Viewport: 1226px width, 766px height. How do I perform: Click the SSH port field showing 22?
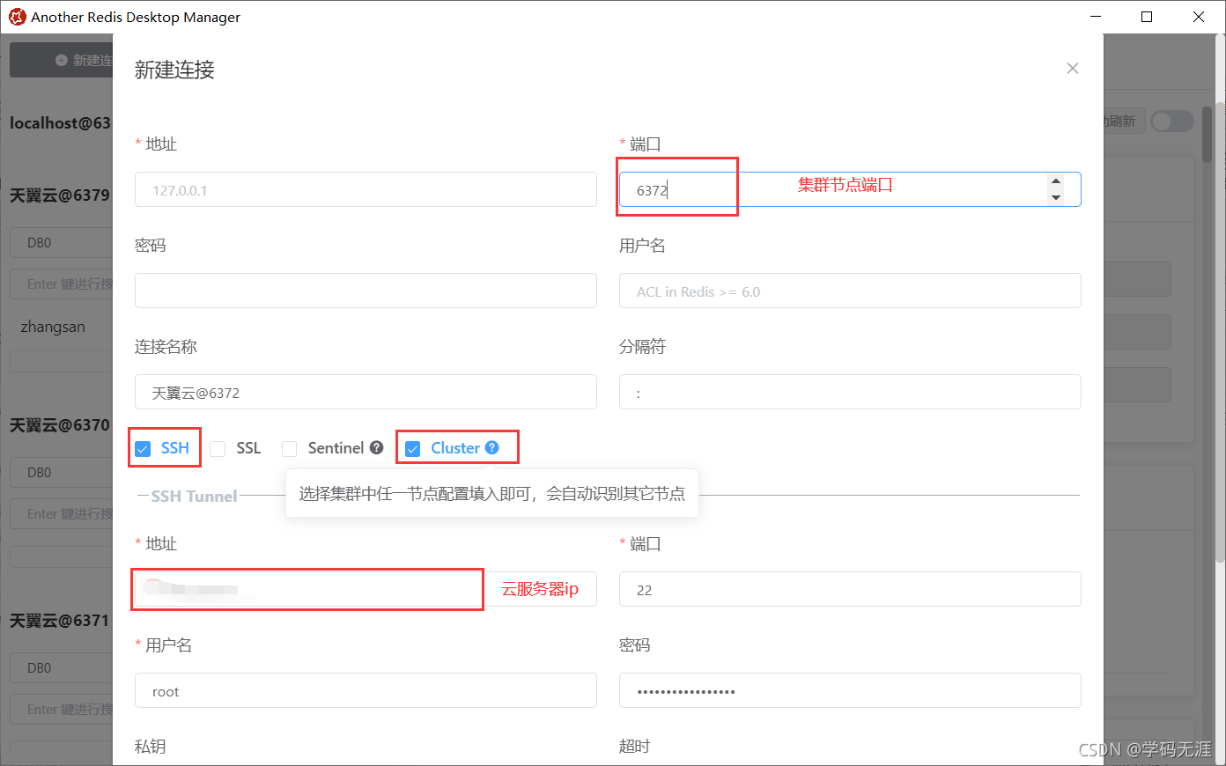pyautogui.click(x=850, y=589)
